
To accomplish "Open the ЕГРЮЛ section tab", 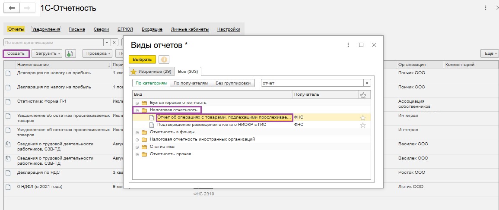I will coord(125,29).
